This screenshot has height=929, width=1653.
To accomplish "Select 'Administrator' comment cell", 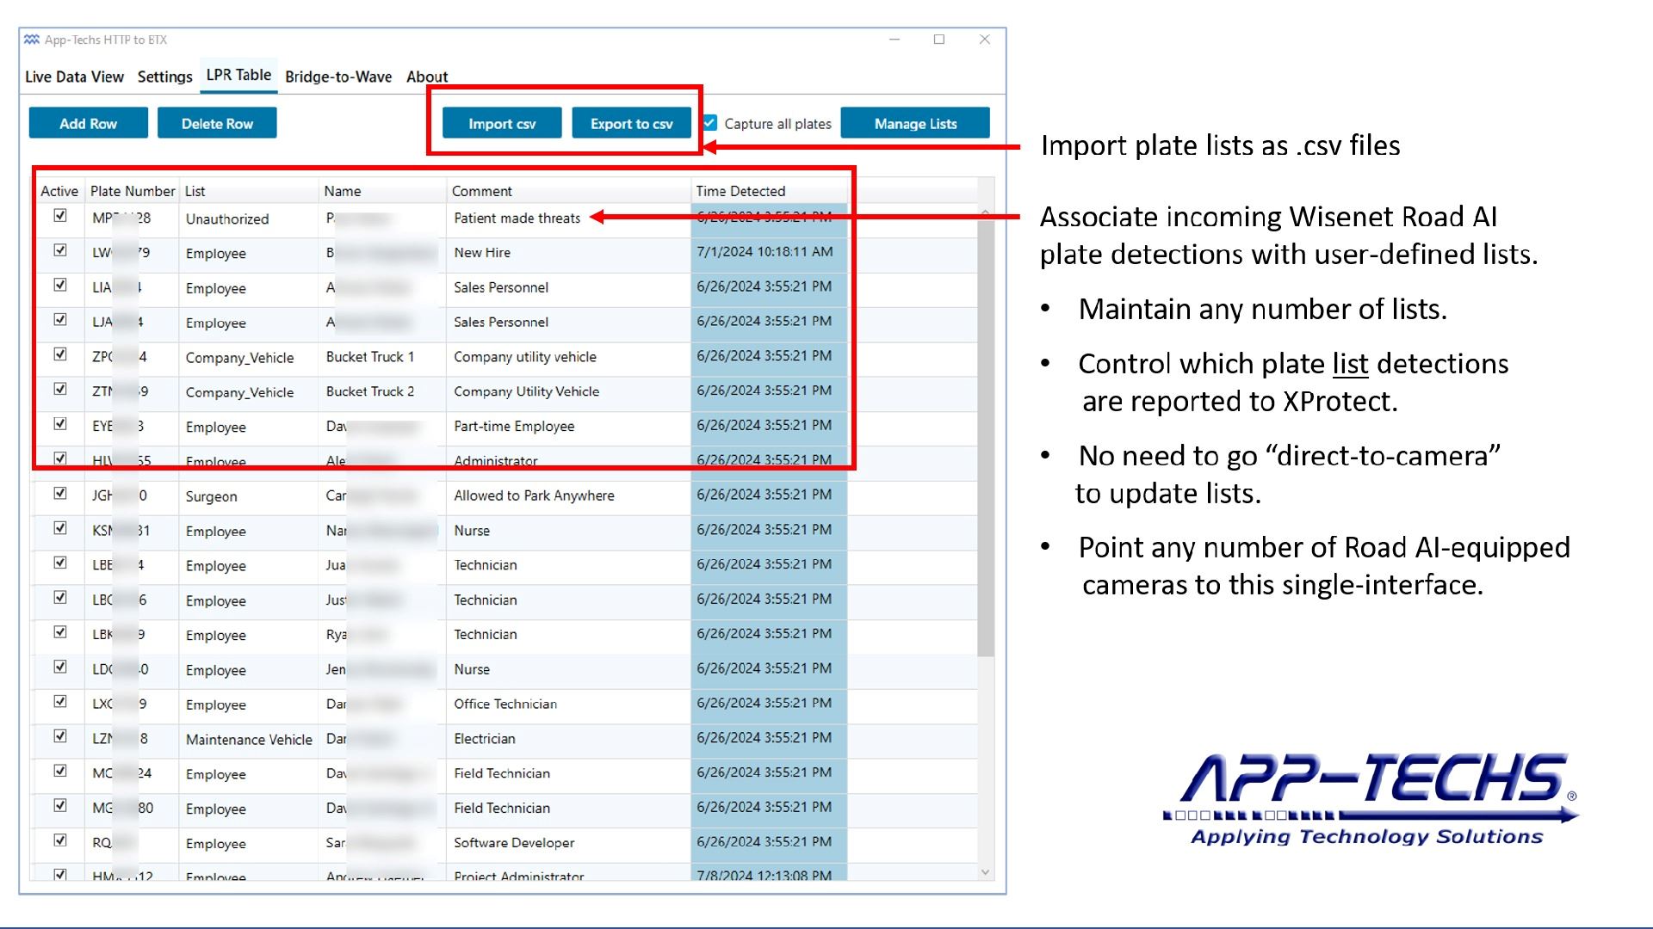I will 568,461.
